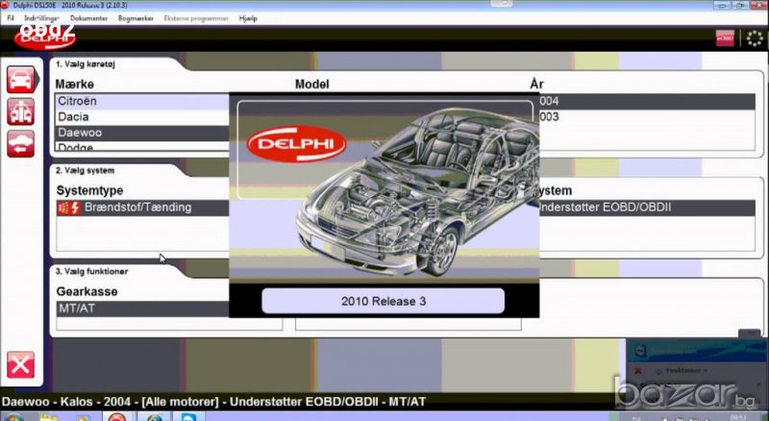Select the car vehicle icon in sidebar

pyautogui.click(x=20, y=80)
